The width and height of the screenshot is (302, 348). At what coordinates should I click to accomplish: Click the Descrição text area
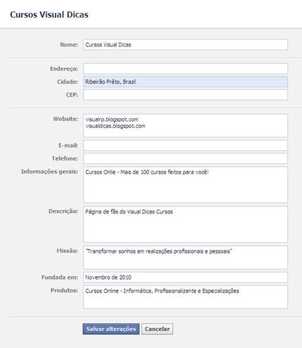pos(186,225)
